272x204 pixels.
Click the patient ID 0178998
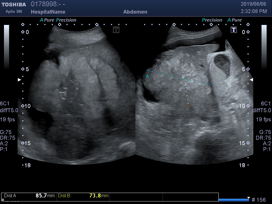pos(43,4)
